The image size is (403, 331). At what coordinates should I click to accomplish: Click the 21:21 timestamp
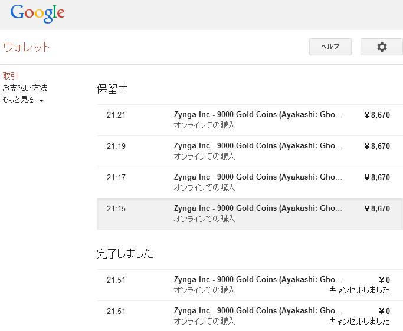[x=116, y=115]
